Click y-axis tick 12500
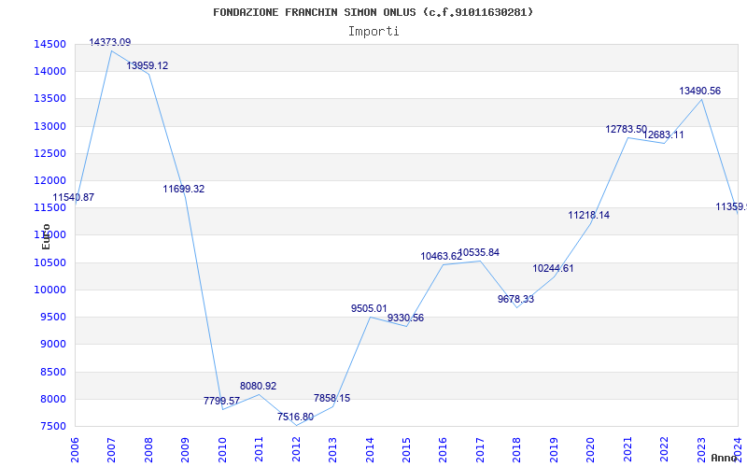Image resolution: width=747 pixels, height=467 pixels. pos(49,153)
